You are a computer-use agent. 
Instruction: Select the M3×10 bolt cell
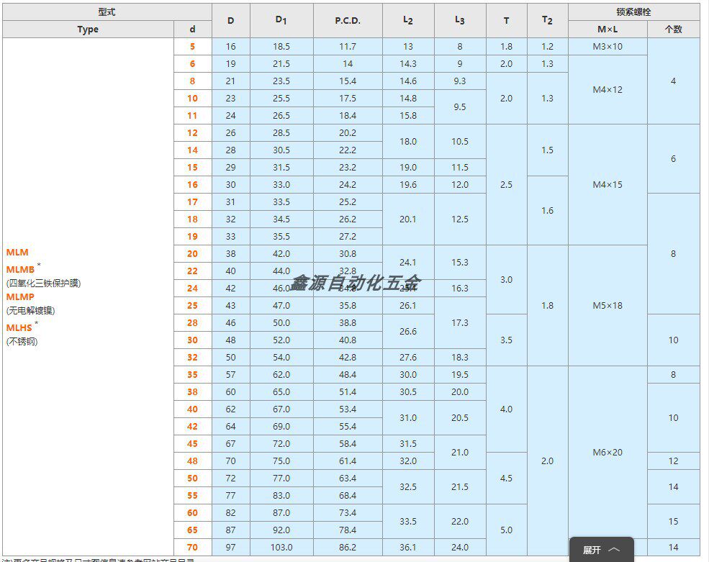point(608,47)
